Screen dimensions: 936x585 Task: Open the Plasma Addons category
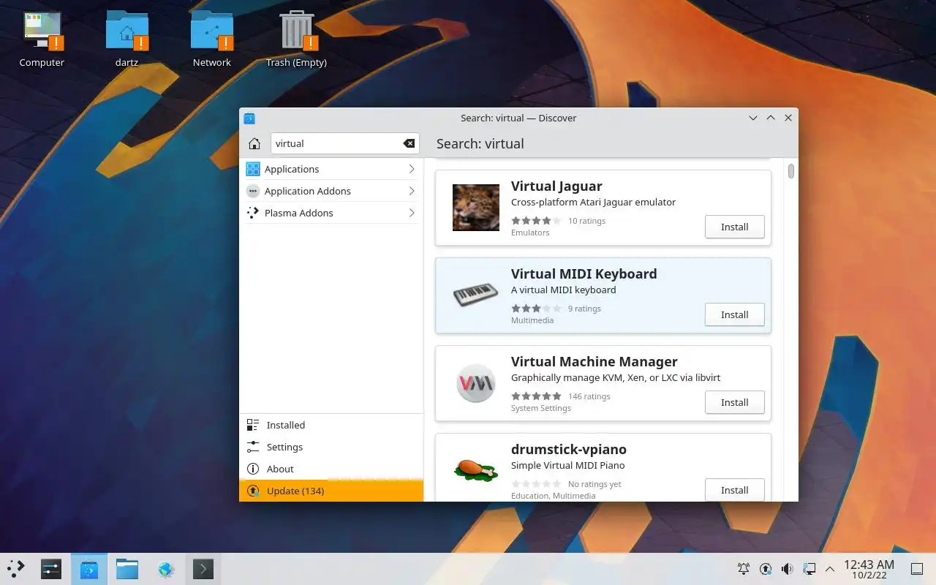point(331,213)
